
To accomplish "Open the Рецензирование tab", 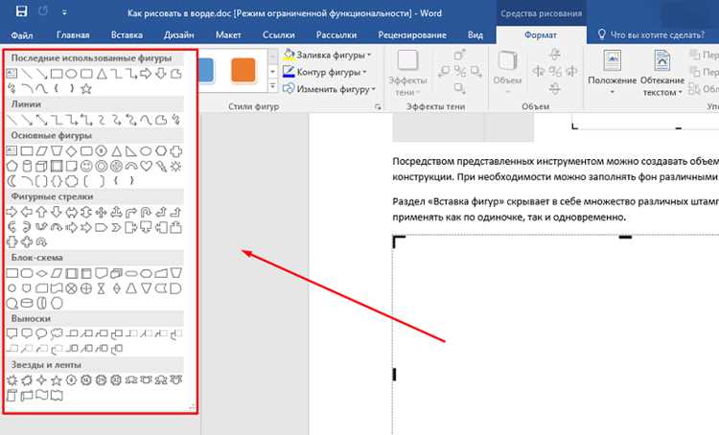I will pos(412,34).
